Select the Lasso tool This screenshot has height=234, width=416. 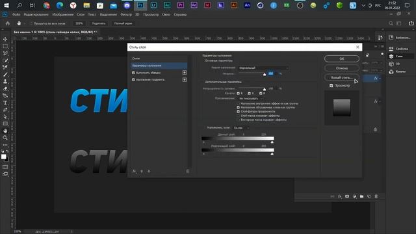5,53
